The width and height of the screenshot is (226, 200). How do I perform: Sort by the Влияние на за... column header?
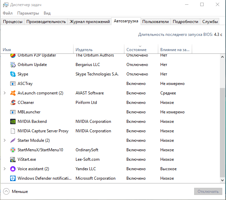coord(175,49)
